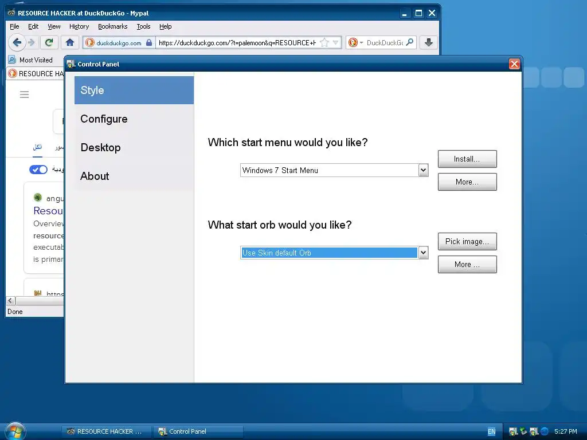Go back using Mypal's back arrow
The height and width of the screenshot is (440, 587).
(17, 42)
